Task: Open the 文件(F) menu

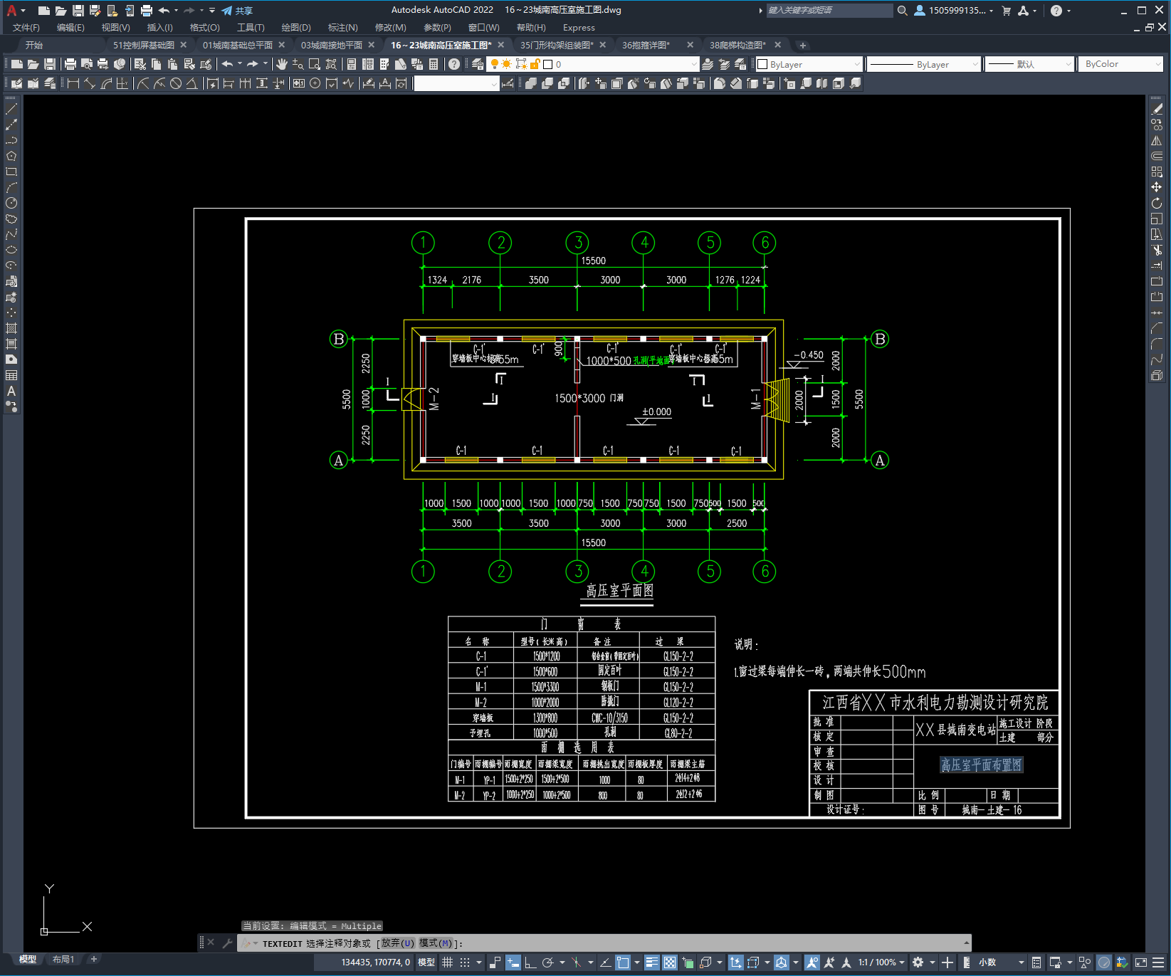Action: click(x=26, y=28)
